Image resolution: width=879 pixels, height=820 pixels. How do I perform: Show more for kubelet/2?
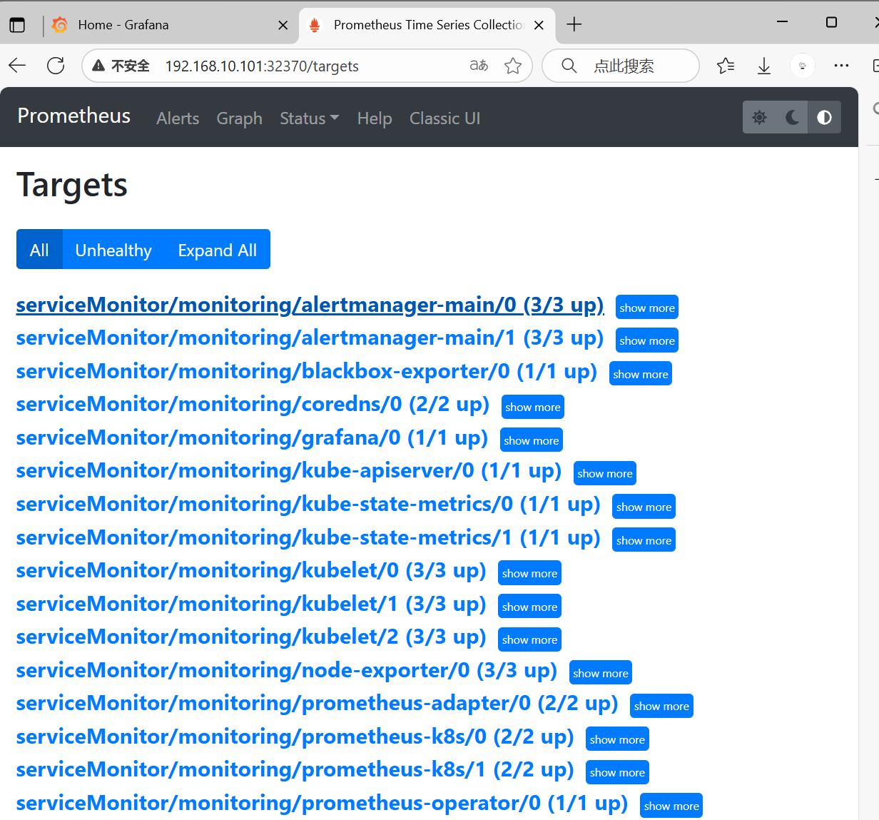(530, 639)
